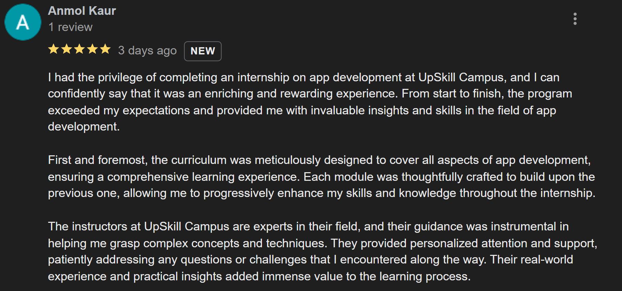This screenshot has width=622, height=291.
Task: Click Anmol Kaur's teal avatar icon
Action: 23,22
